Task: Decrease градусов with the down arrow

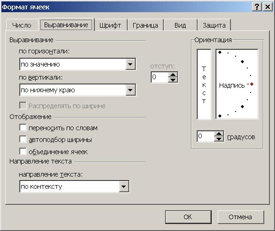Action: (x=219, y=139)
